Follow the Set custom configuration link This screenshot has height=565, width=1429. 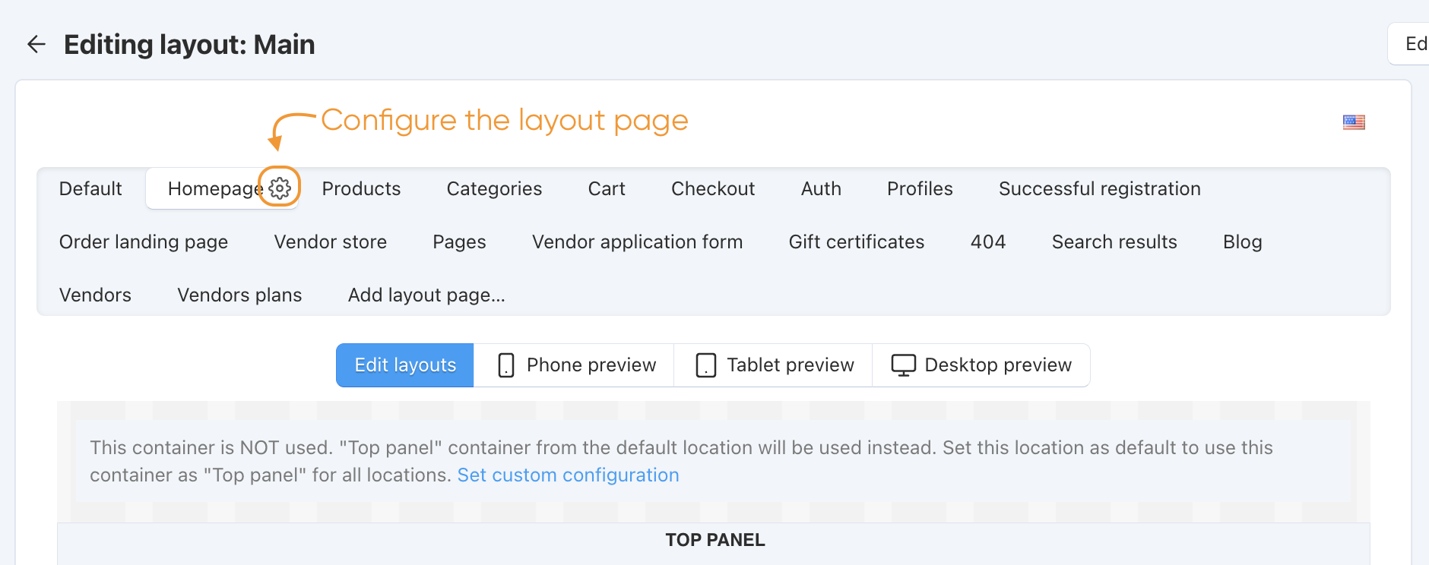coord(568,475)
